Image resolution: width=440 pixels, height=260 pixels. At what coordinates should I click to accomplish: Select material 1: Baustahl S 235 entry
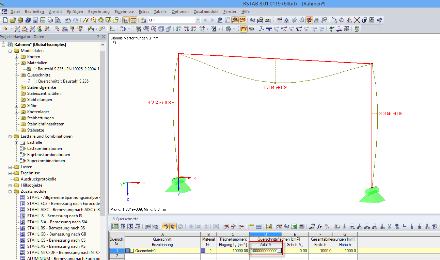point(66,69)
